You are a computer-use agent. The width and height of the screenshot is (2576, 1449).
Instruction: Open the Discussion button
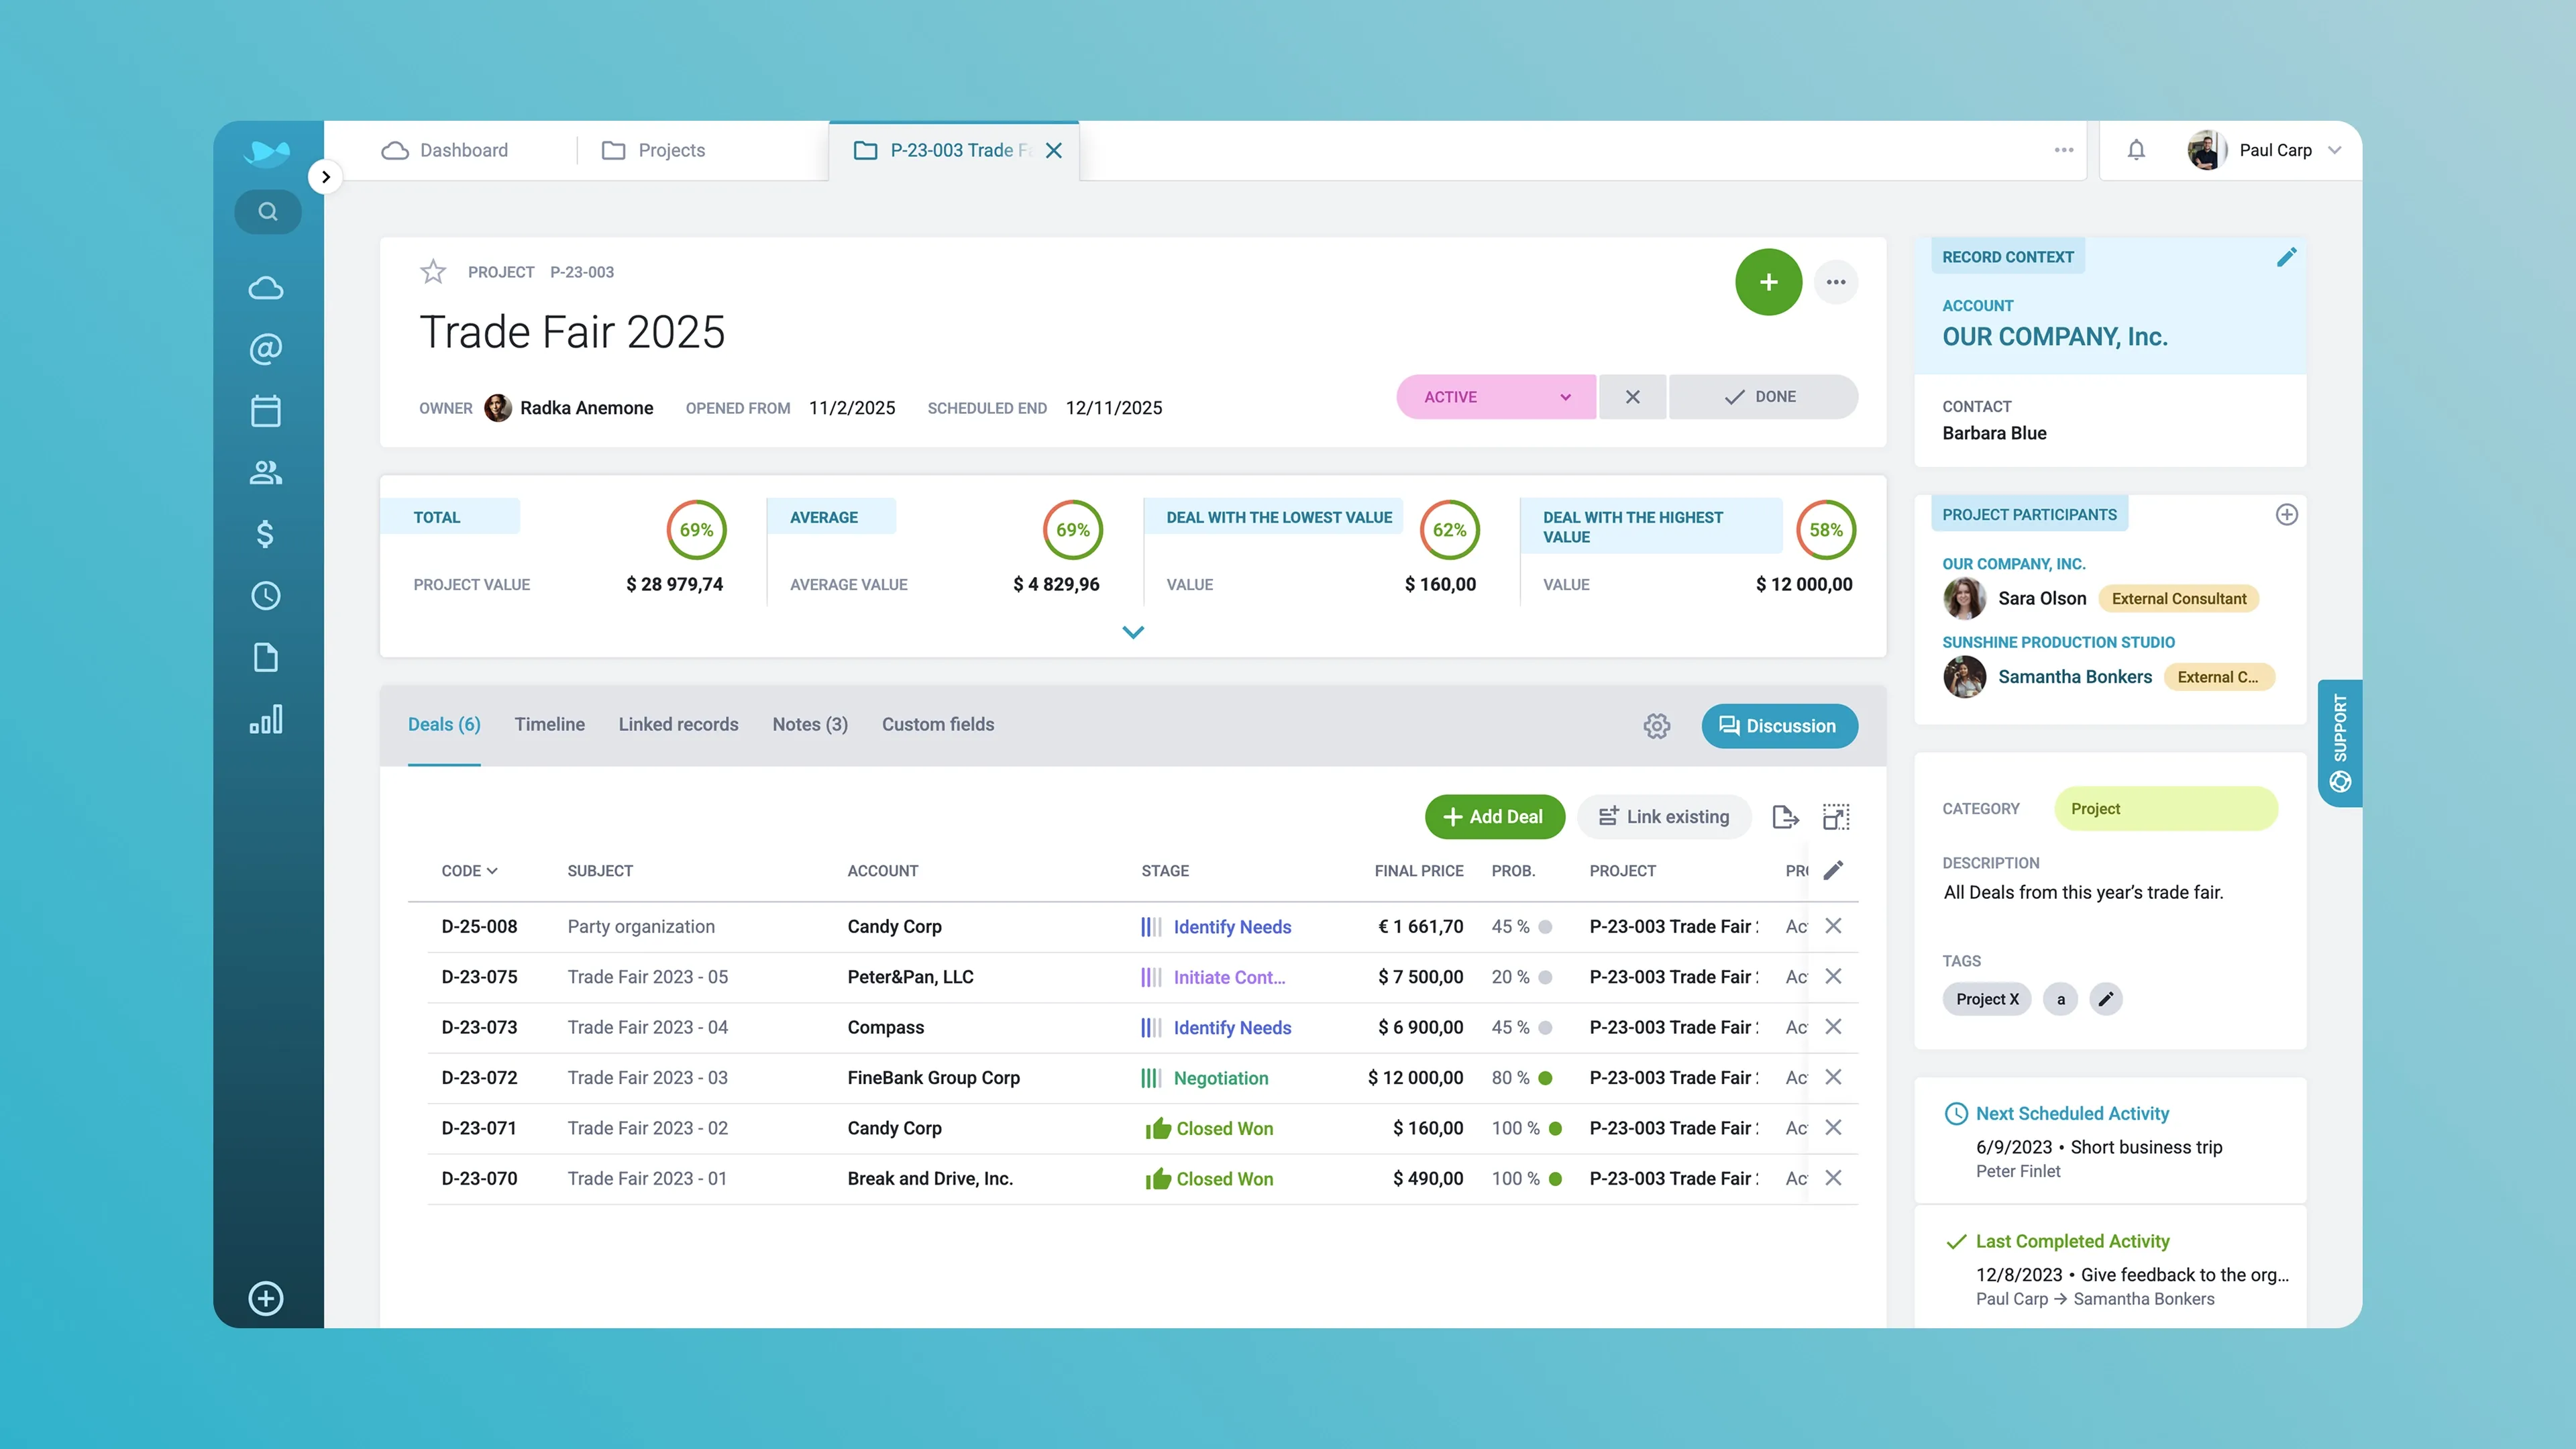pyautogui.click(x=1779, y=726)
